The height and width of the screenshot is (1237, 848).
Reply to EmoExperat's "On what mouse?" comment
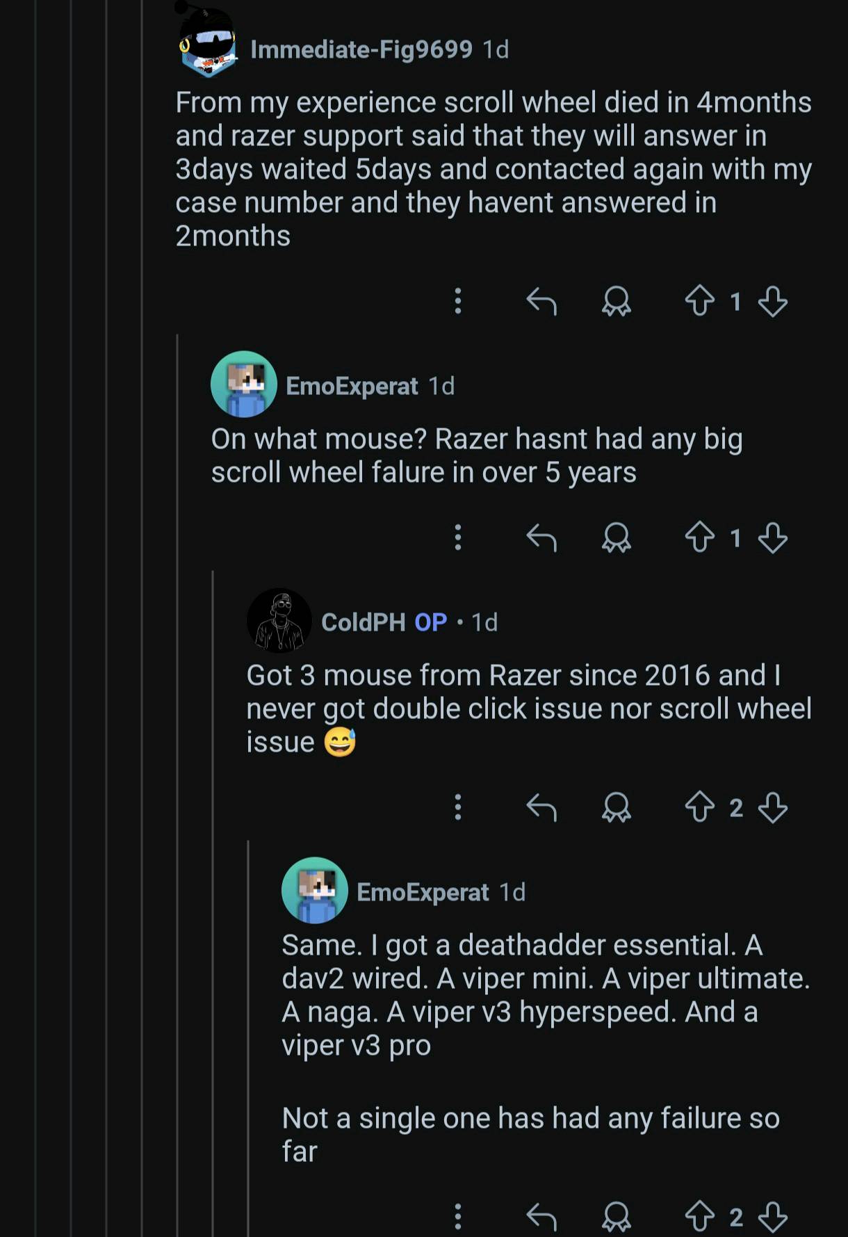(541, 537)
